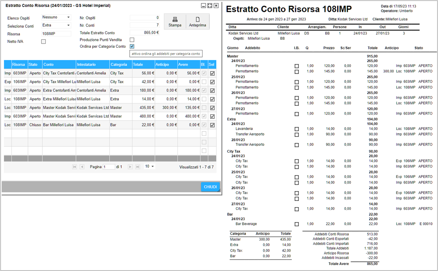Go to last page icon in pager
This screenshot has width=438, height=271.
coord(137,167)
